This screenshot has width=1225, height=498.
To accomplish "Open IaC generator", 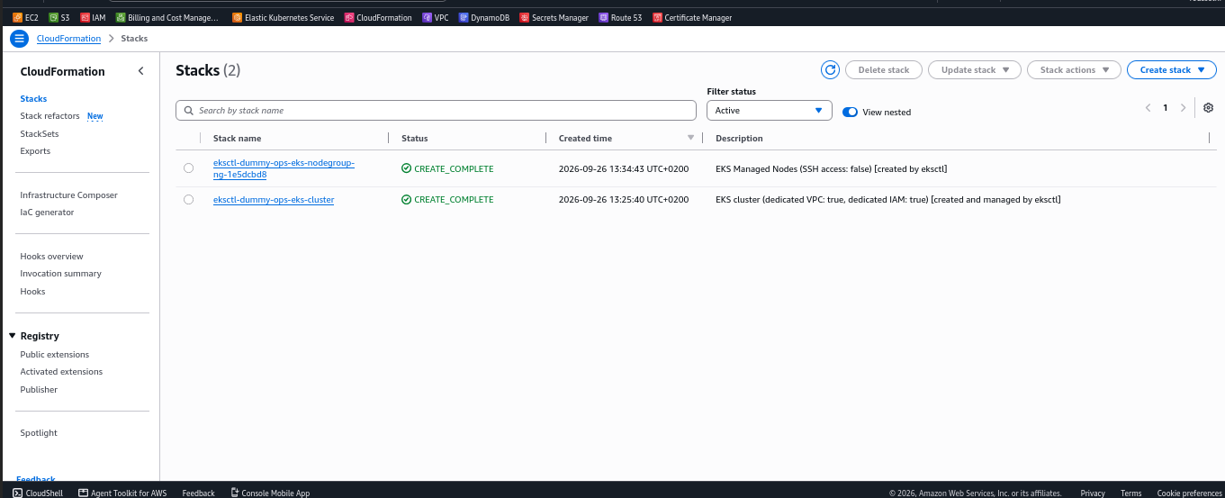I will 47,213.
